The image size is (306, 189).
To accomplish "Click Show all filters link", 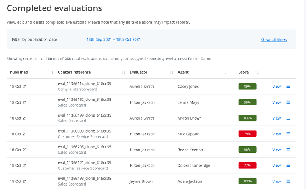I will tap(274, 40).
